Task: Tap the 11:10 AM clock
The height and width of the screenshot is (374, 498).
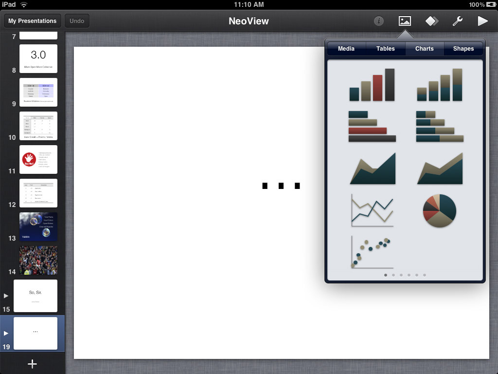Action: (x=249, y=4)
